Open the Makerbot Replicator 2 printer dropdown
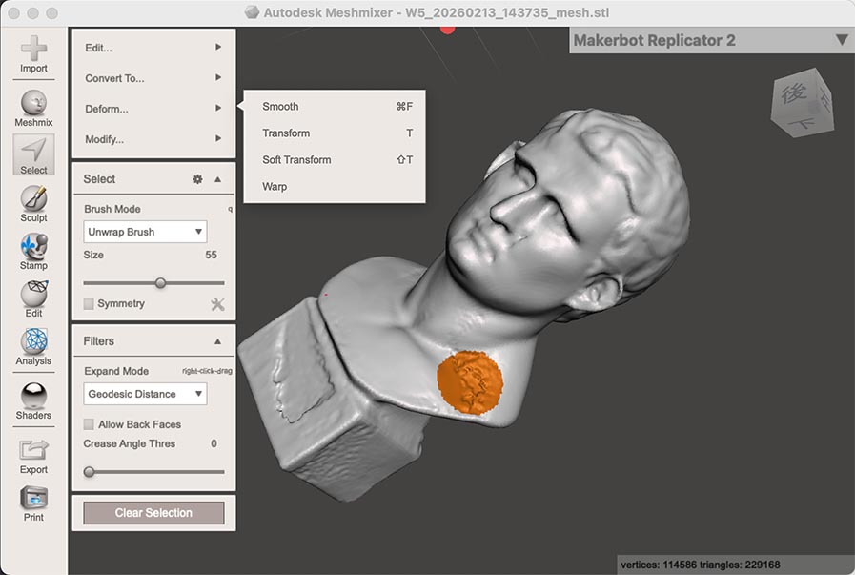Image resolution: width=855 pixels, height=575 pixels. [840, 40]
